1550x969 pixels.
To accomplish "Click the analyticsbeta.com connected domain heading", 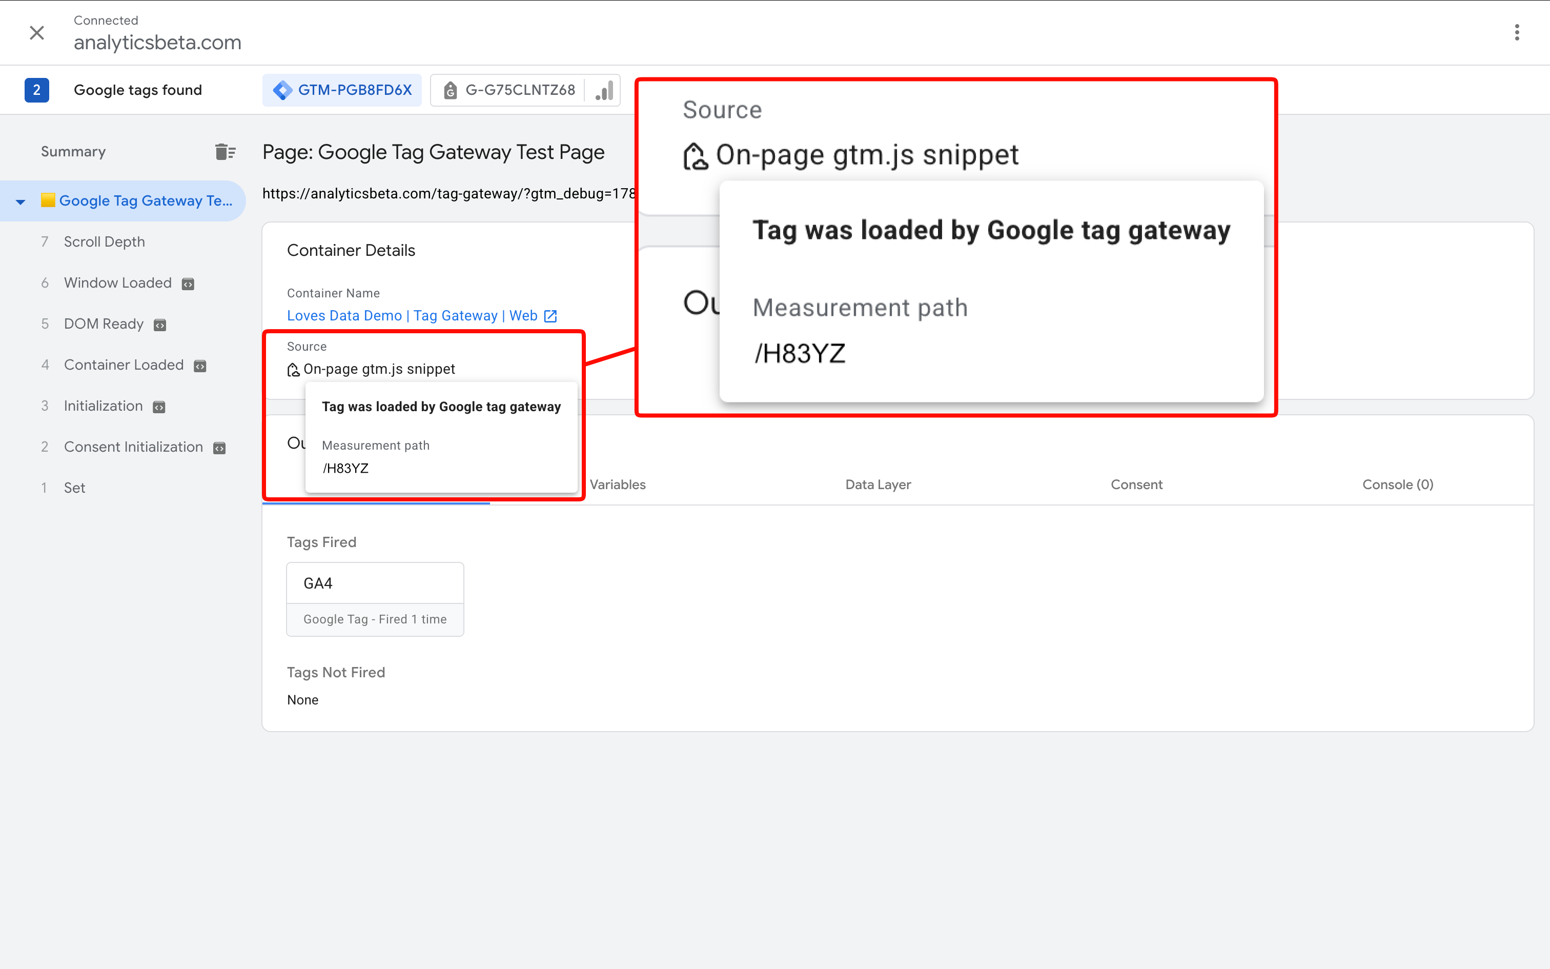I will click(157, 42).
